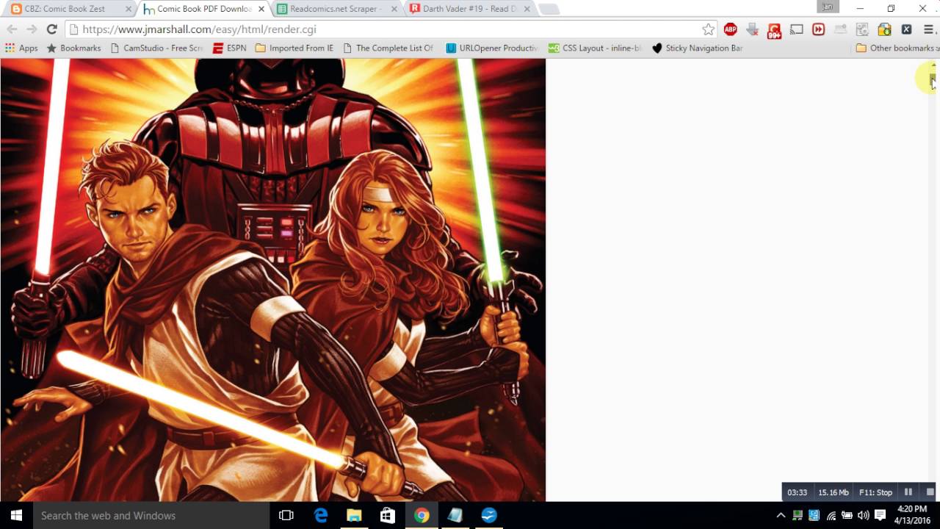The image size is (940, 529).
Task: Open File Explorer from the taskbar
Action: coord(354,515)
